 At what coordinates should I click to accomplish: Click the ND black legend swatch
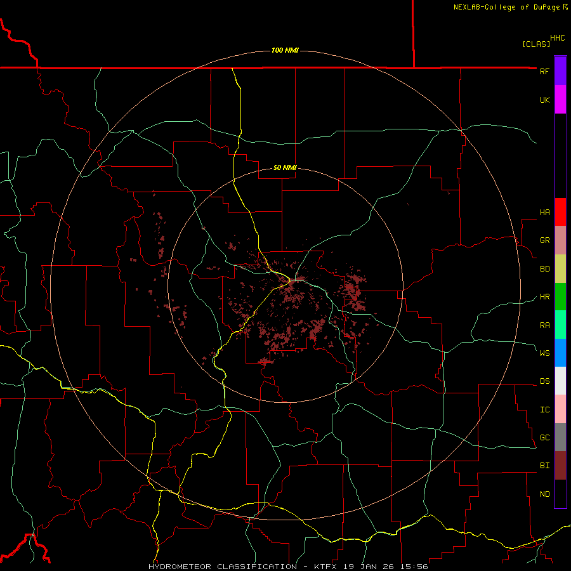[560, 494]
